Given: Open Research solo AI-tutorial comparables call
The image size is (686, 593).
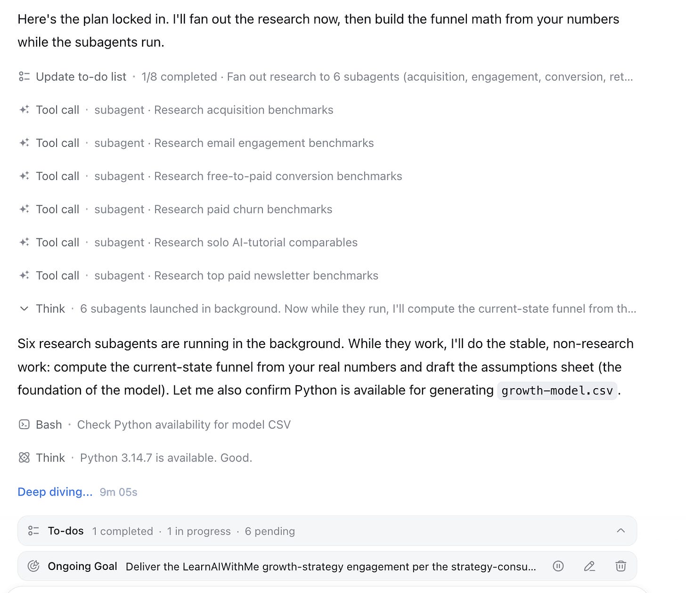Looking at the screenshot, I should pyautogui.click(x=188, y=242).
